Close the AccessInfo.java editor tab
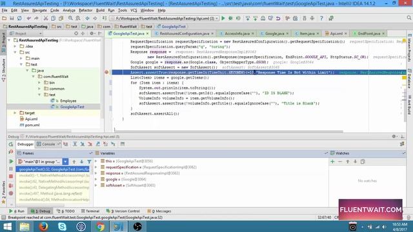 [253, 34]
